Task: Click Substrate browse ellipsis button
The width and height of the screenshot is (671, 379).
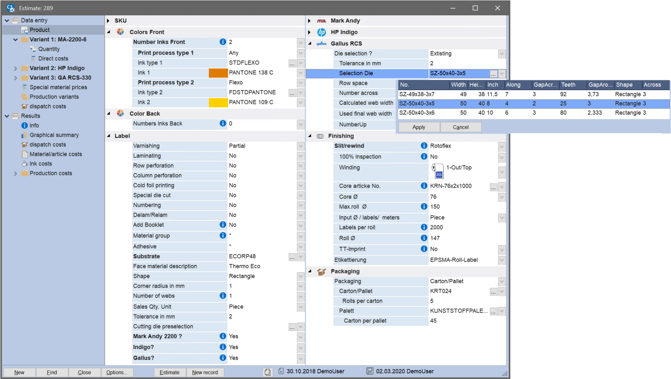Action: [x=292, y=257]
